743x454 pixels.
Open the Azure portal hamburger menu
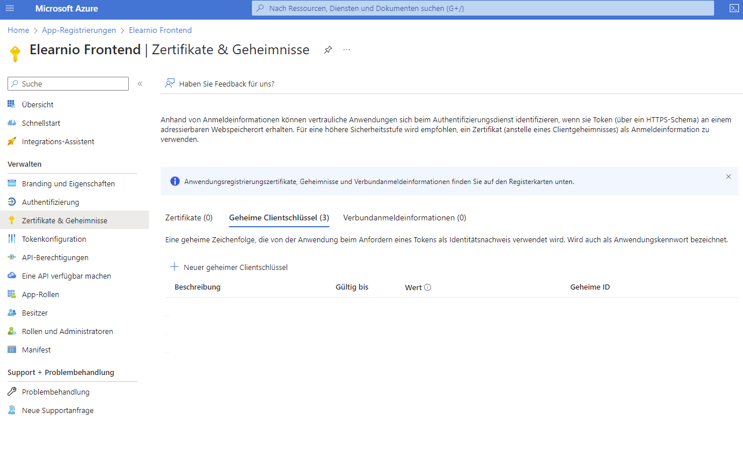[10, 9]
